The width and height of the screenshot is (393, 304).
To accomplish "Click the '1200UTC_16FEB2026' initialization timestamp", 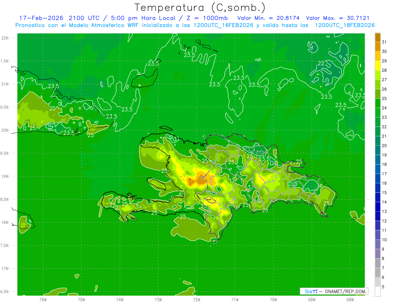I will tap(223, 25).
